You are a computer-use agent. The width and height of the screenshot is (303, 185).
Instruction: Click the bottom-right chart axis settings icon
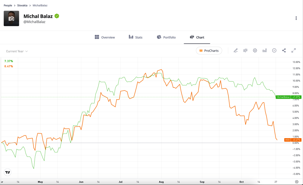click(297, 181)
